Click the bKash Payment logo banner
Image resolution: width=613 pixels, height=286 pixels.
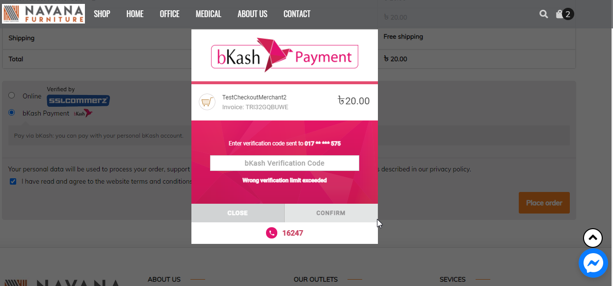click(x=285, y=55)
